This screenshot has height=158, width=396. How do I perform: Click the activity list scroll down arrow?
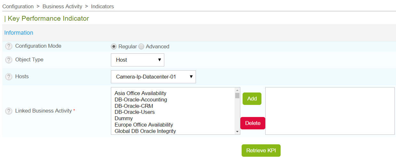tap(237, 132)
